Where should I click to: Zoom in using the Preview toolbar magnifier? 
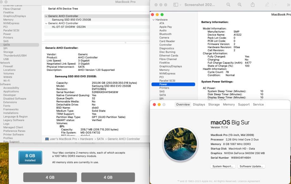point(239,5)
